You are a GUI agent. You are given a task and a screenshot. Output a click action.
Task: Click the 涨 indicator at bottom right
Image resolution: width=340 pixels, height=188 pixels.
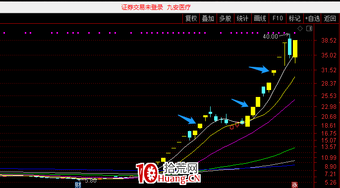click(x=294, y=185)
